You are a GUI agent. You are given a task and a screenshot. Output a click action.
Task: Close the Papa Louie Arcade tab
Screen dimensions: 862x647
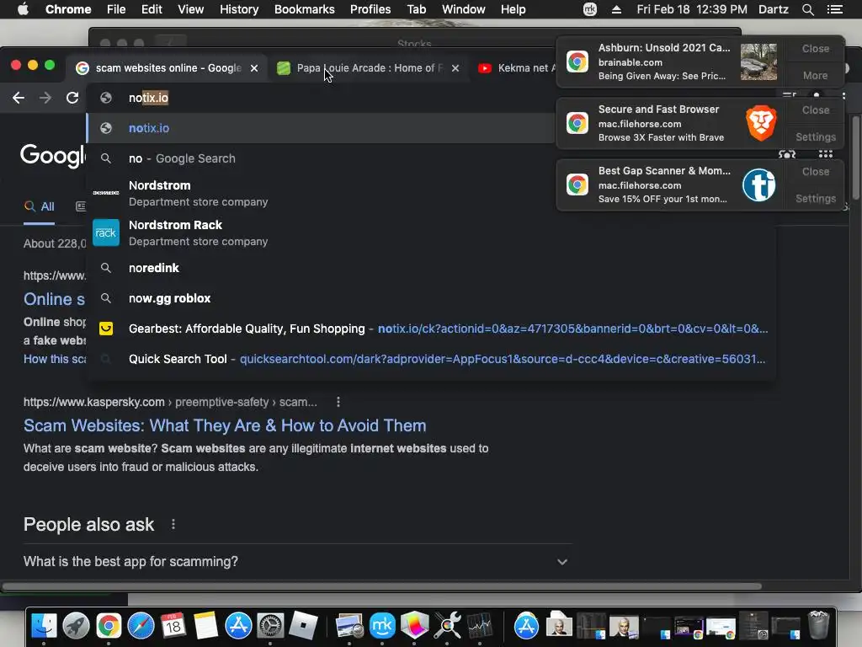[x=455, y=68]
